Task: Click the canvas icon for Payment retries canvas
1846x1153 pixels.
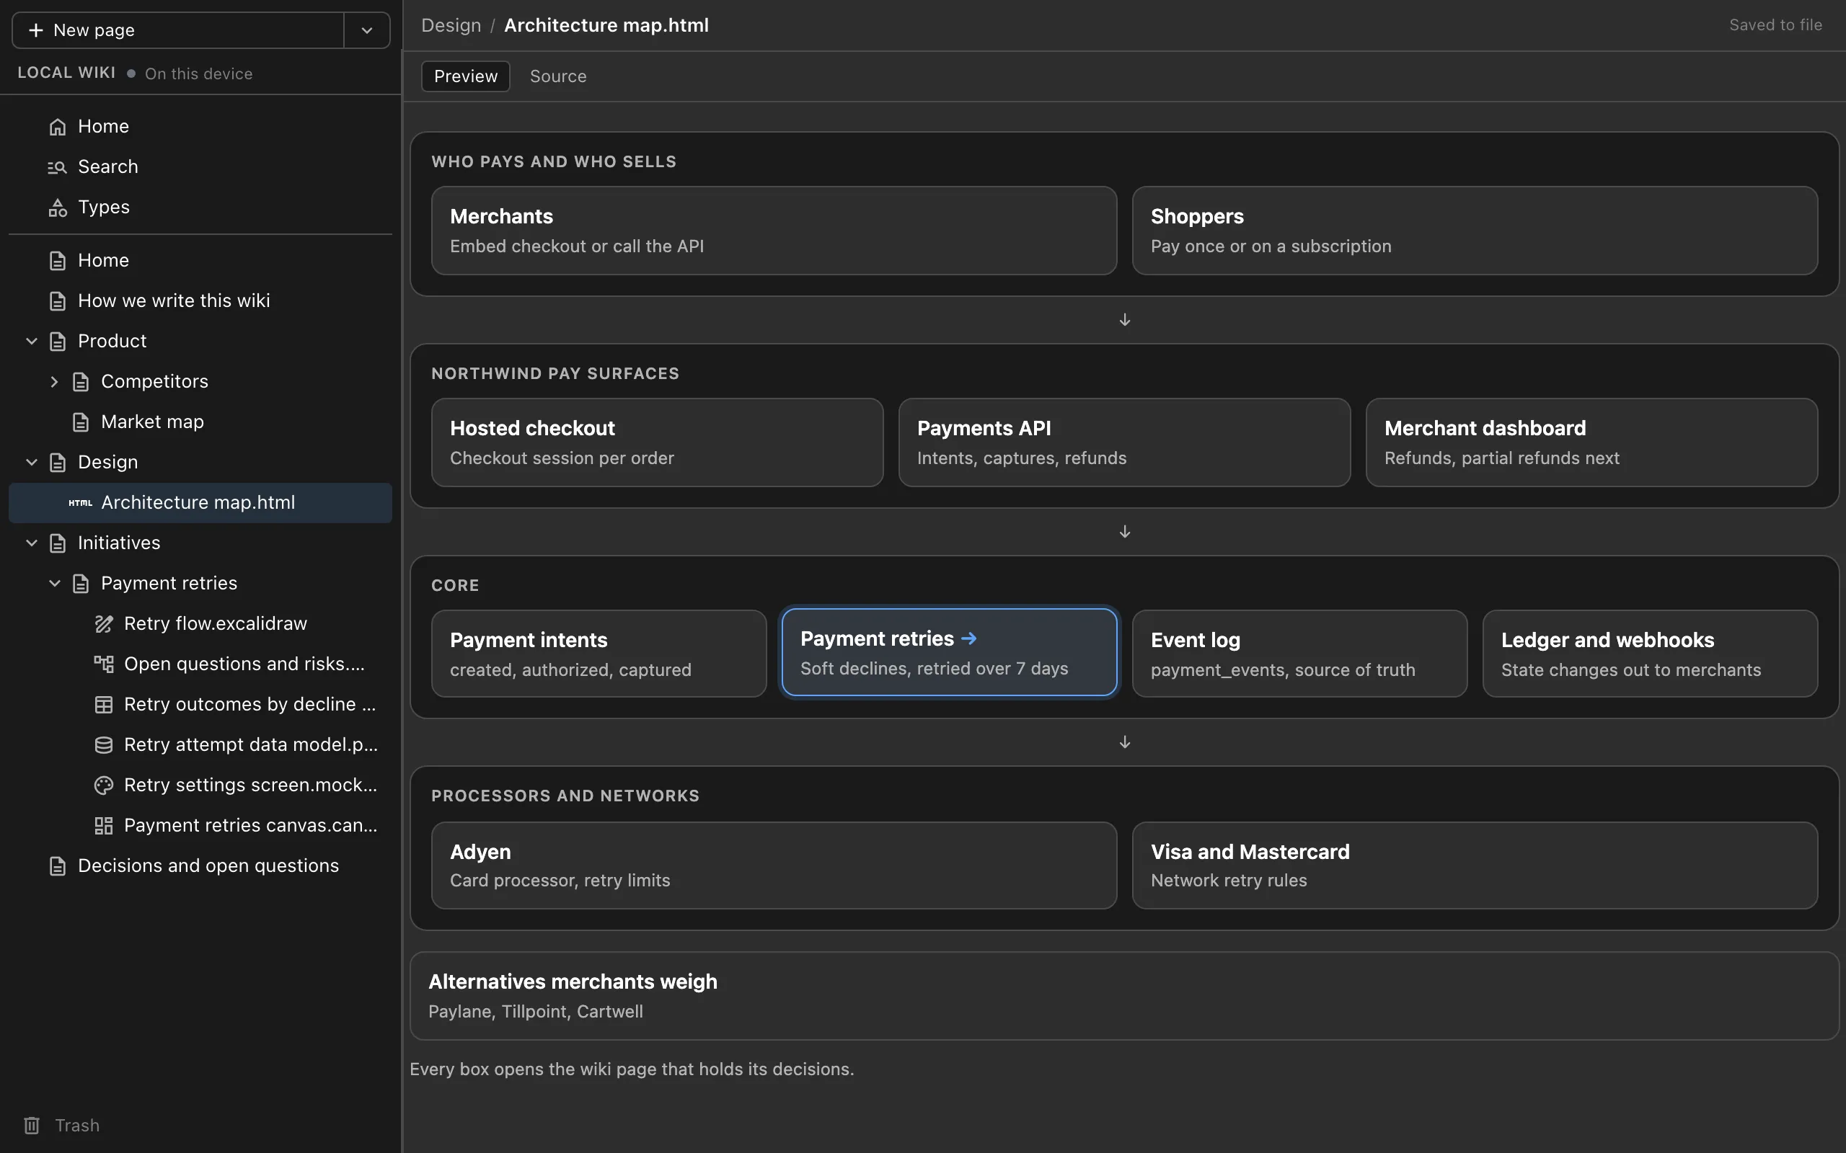Action: coord(103,827)
